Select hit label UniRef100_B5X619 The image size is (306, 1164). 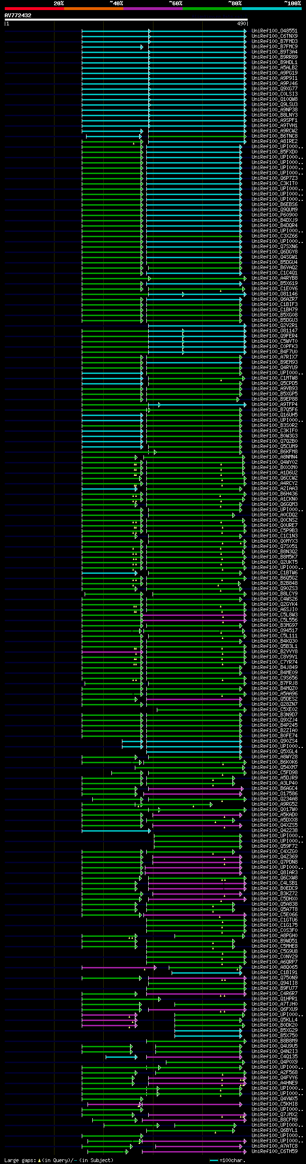(274, 283)
